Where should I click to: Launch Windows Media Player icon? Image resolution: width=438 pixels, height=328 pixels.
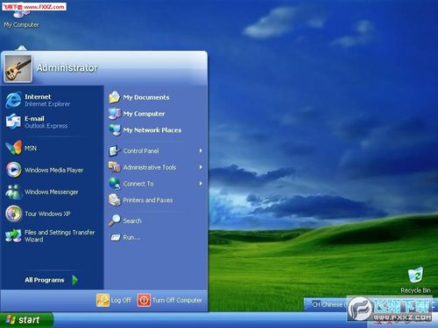13,170
